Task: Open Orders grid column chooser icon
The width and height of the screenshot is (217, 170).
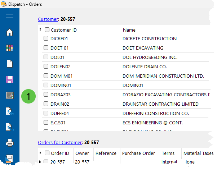Action: click(x=40, y=153)
